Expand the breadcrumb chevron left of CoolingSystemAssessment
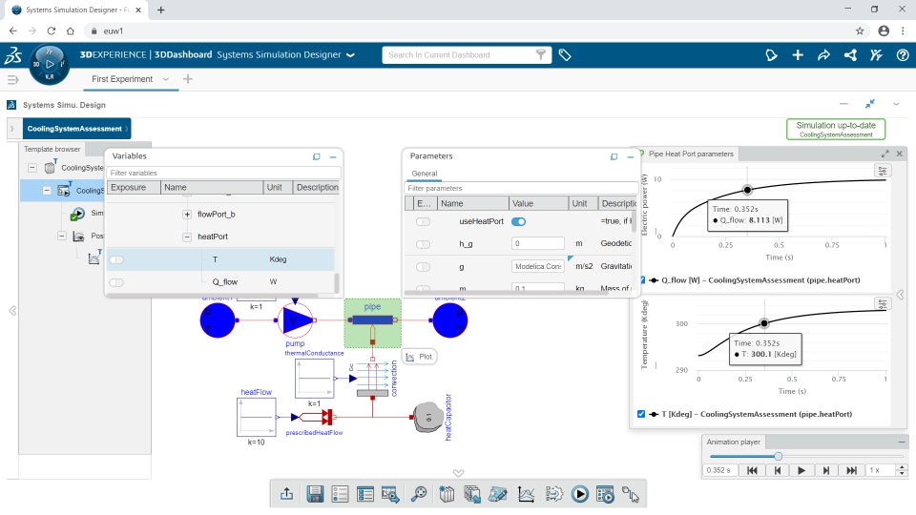This screenshot has height=515, width=916. (x=11, y=129)
